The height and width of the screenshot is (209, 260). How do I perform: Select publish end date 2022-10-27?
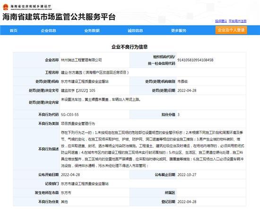(187, 175)
